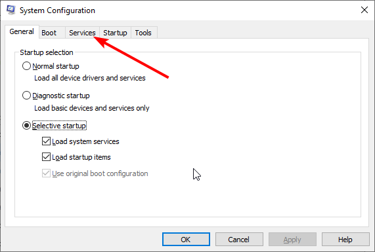The width and height of the screenshot is (375, 252).
Task: Close the System Configuration dialog
Action: click(364, 10)
